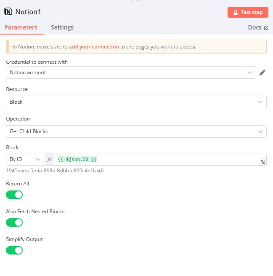Click the fx expression icon in Block field
Screen dimensions: 273x276
(x=50, y=159)
